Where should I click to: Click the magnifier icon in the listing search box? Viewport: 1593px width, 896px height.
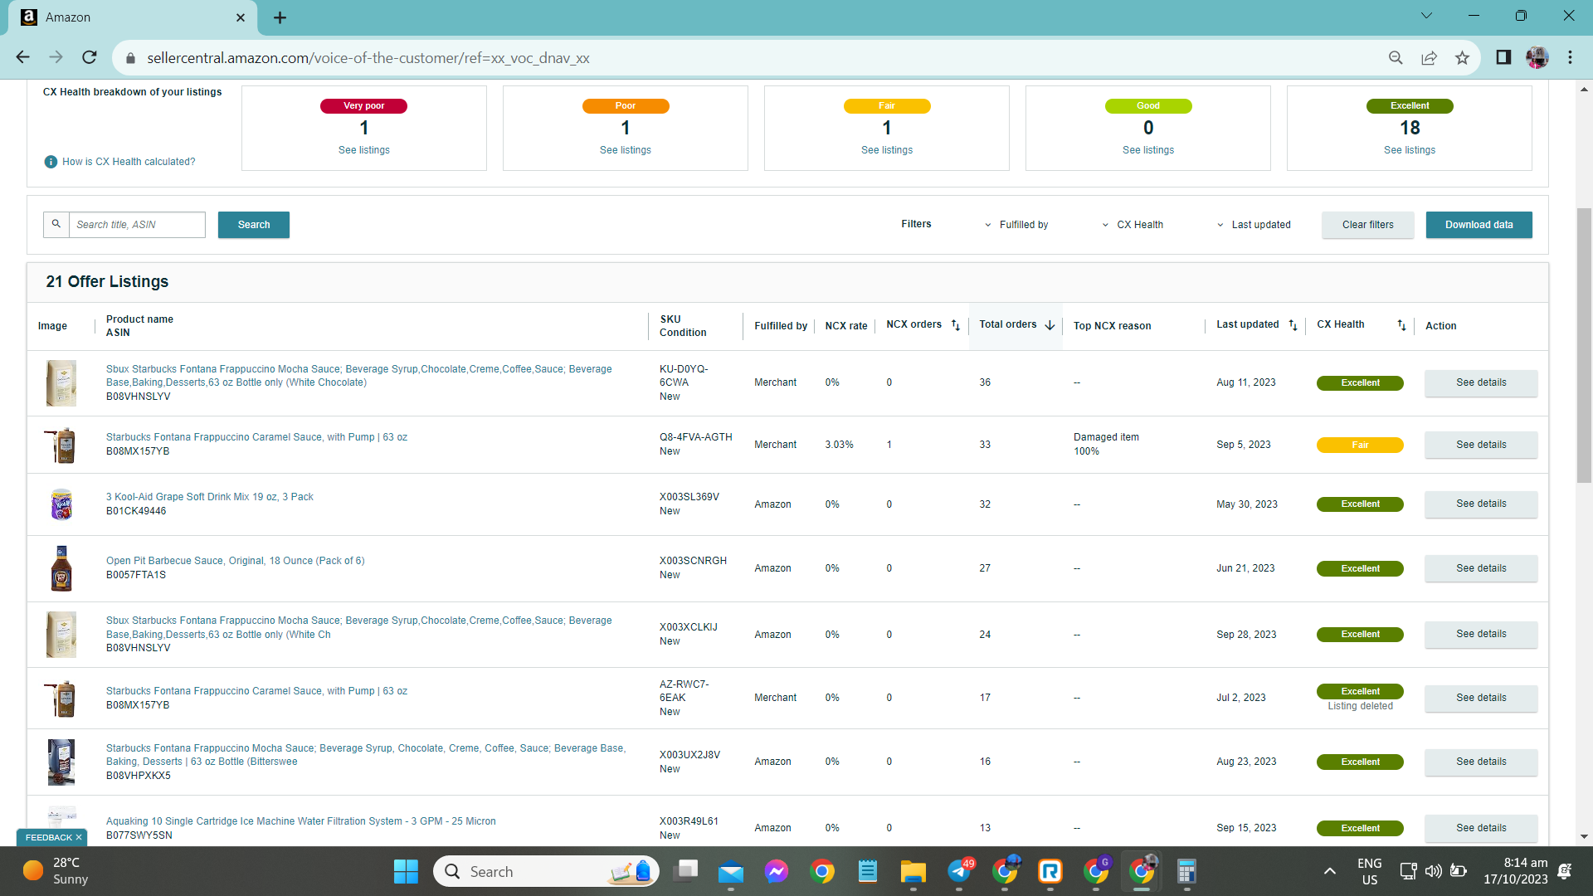pyautogui.click(x=56, y=224)
